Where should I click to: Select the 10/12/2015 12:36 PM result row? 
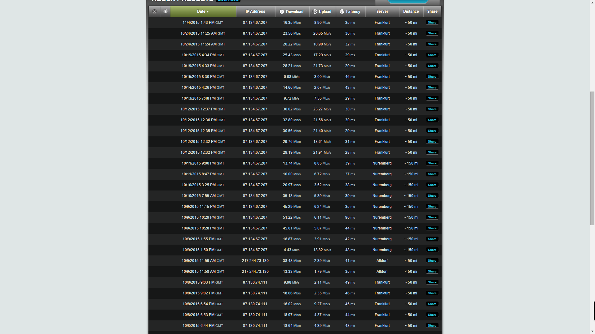pos(203,120)
